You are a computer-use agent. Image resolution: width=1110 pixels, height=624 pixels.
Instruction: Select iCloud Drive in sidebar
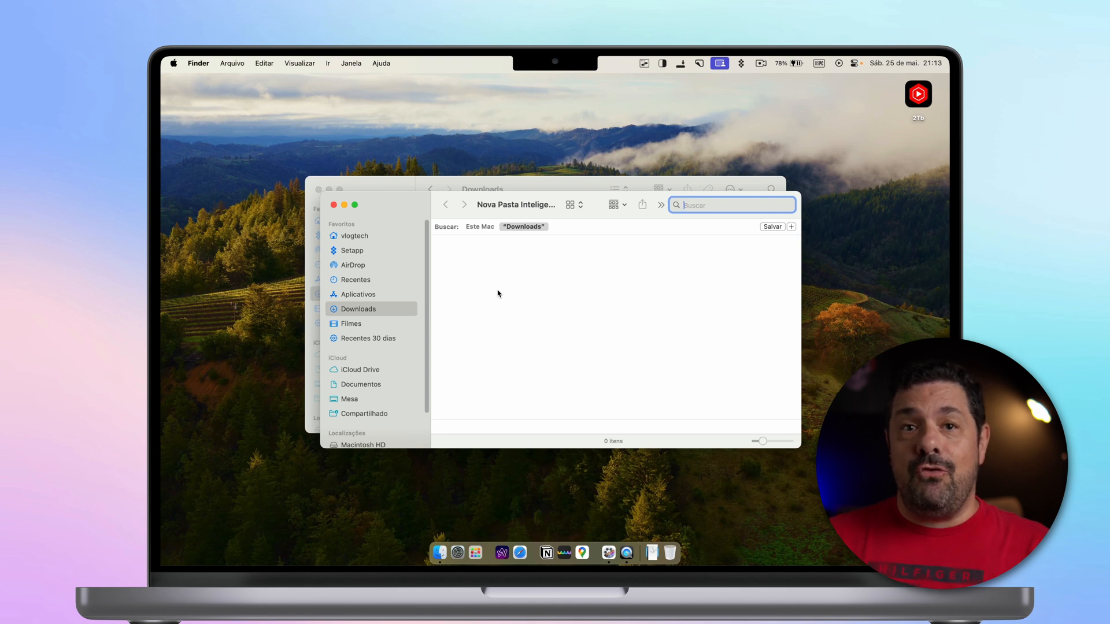pyautogui.click(x=359, y=369)
